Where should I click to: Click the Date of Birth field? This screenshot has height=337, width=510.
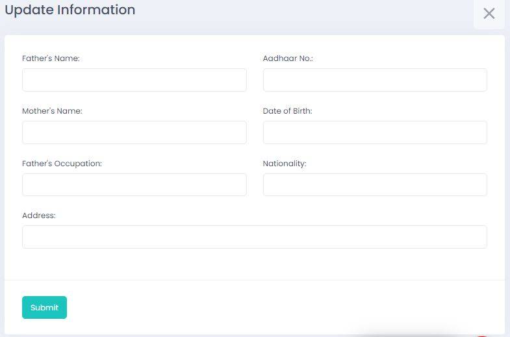[x=374, y=132]
